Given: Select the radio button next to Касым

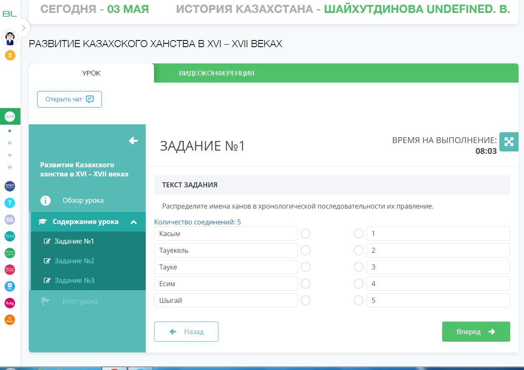Looking at the screenshot, I should pyautogui.click(x=306, y=234).
